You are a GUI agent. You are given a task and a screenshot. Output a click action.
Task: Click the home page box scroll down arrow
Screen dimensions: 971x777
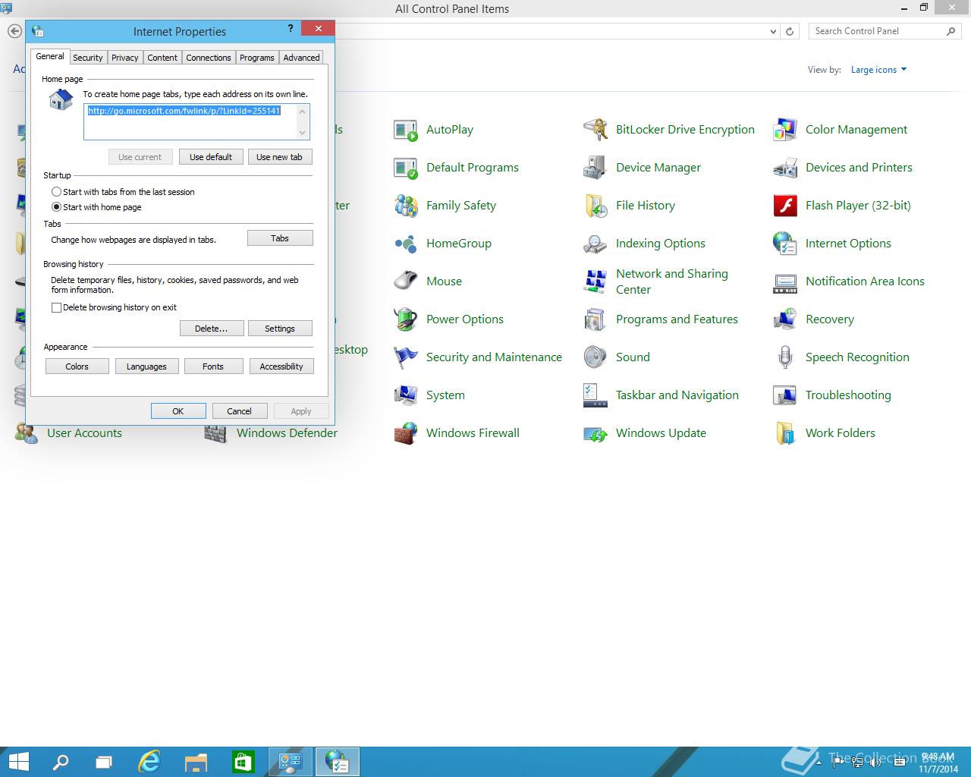303,132
